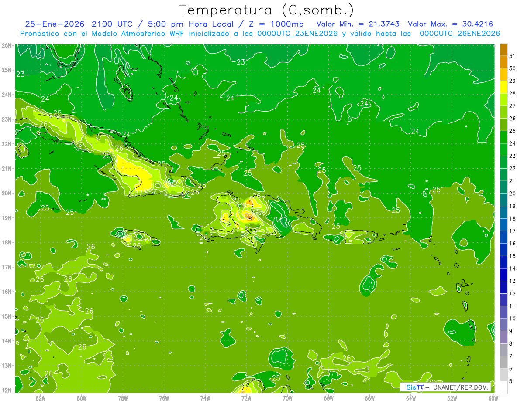Click the "18N" latitude axis label
Image resolution: width=524 pixels, height=404 pixels.
7,242
